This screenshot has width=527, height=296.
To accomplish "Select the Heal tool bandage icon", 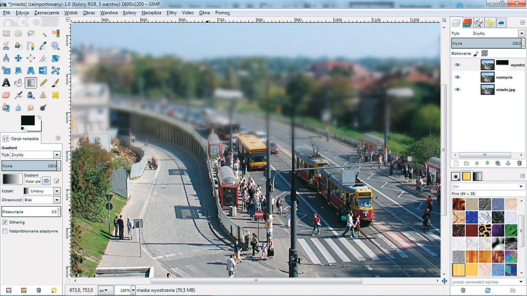I will tap(56, 95).
